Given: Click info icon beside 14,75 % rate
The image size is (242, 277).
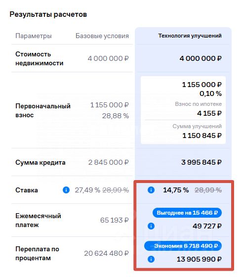Looking at the screenshot, I should point(151,190).
